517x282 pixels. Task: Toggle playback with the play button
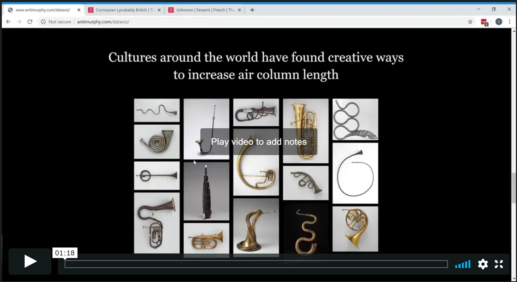tap(30, 261)
